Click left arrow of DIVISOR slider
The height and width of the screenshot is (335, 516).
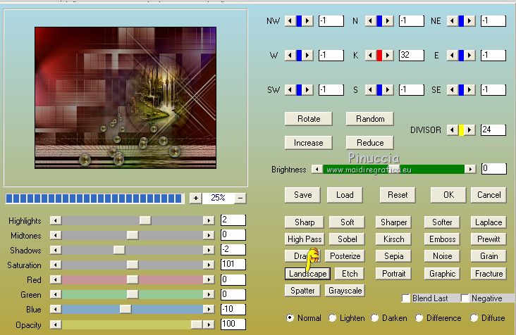point(451,130)
